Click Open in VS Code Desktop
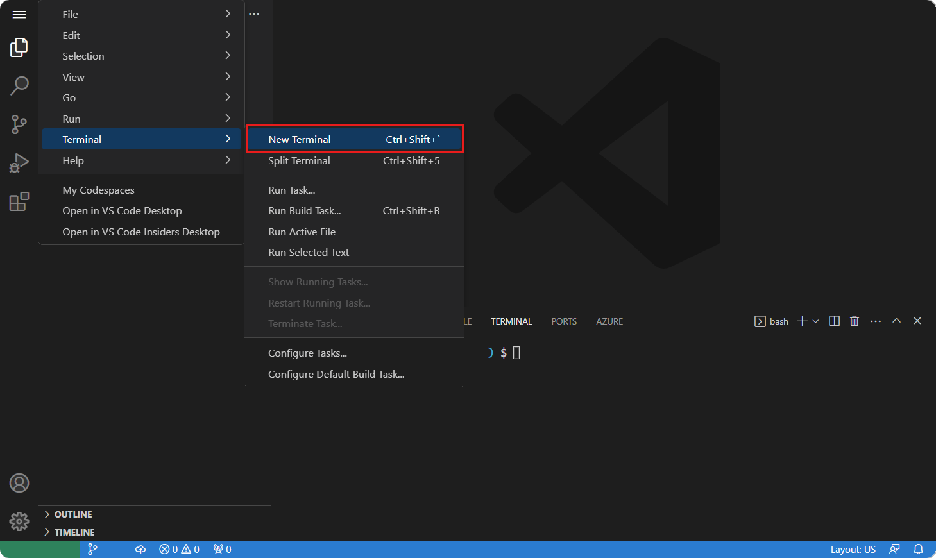The height and width of the screenshot is (558, 936). 122,210
